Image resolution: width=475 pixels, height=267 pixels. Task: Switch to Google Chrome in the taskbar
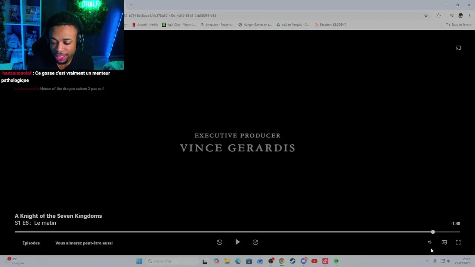282,261
